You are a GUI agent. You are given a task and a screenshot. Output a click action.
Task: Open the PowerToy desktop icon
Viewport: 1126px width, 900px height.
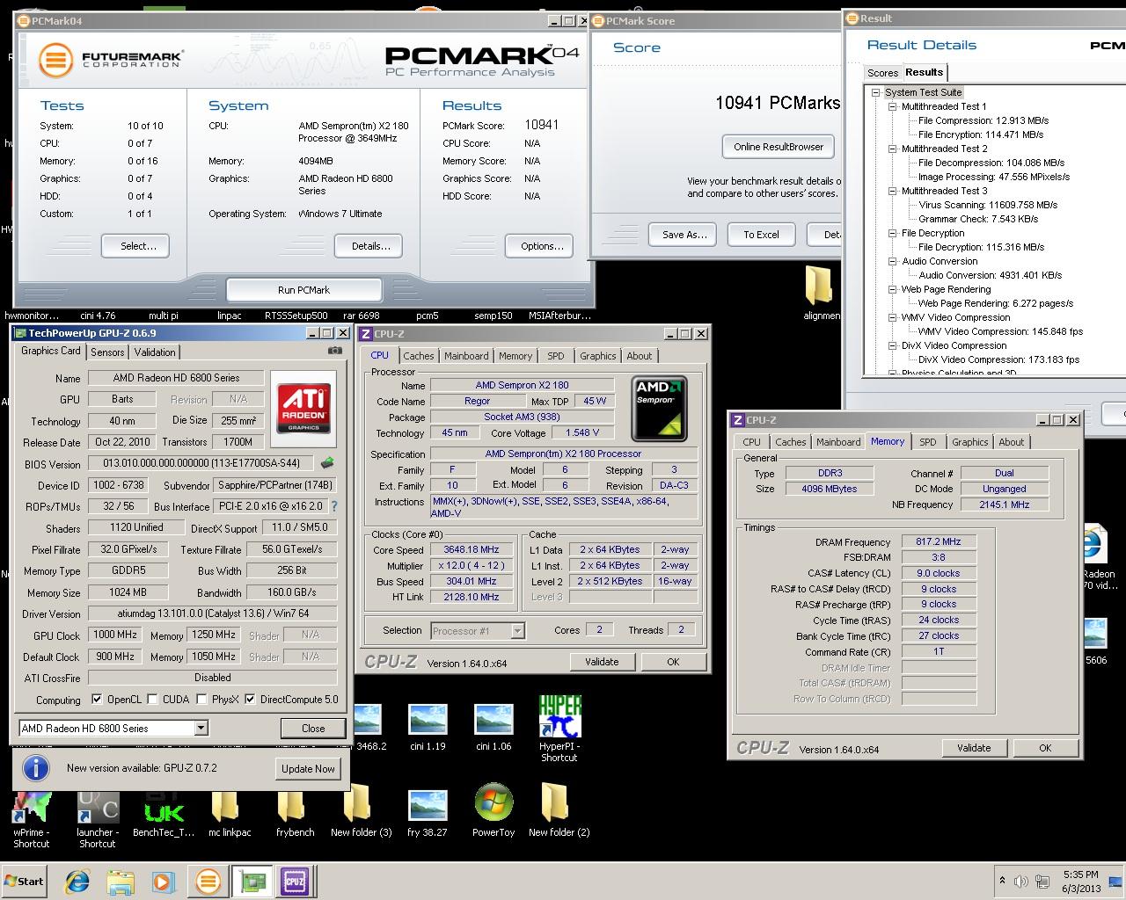pos(494,810)
